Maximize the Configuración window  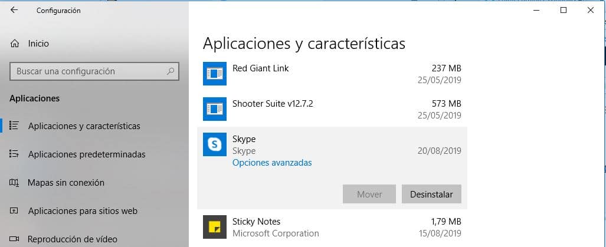coord(563,11)
